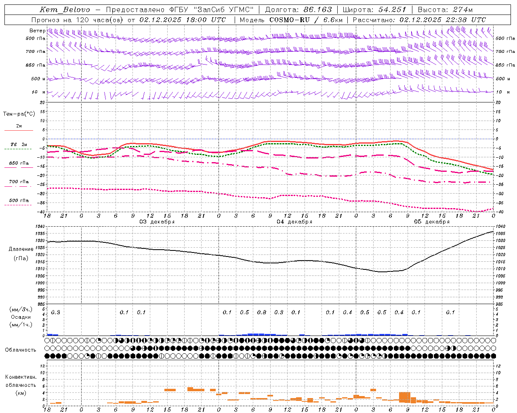This screenshot has height=413, width=517.
Task: Click the 'Высота: 274м' header field
Action: coord(445,10)
